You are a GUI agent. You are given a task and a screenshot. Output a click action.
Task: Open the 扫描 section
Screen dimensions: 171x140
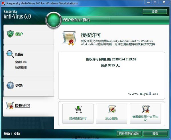19,54
